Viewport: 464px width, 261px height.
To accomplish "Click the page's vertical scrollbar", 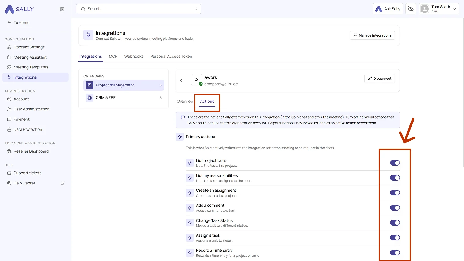I will 463,93.
